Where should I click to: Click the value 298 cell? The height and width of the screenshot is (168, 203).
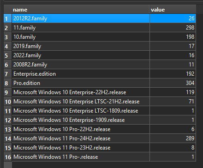pos(173,28)
